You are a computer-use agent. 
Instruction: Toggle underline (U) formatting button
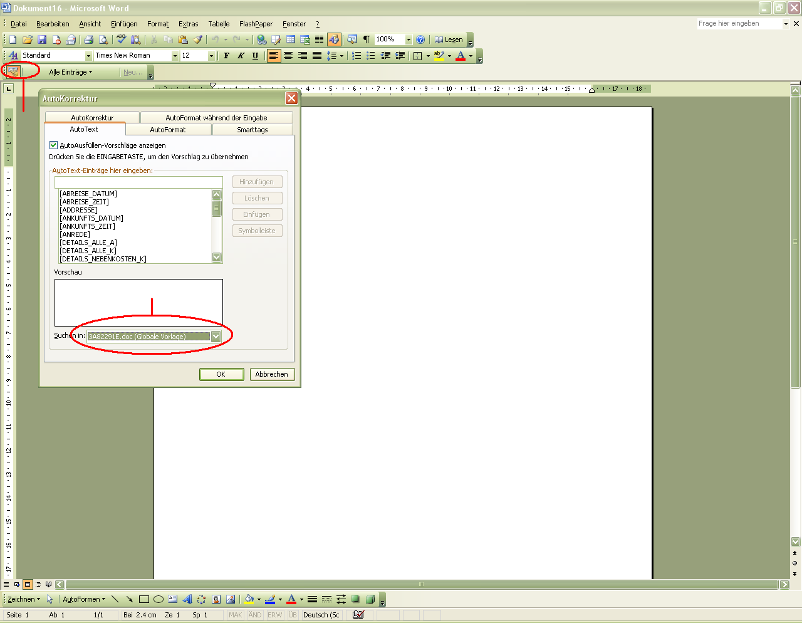pos(255,56)
